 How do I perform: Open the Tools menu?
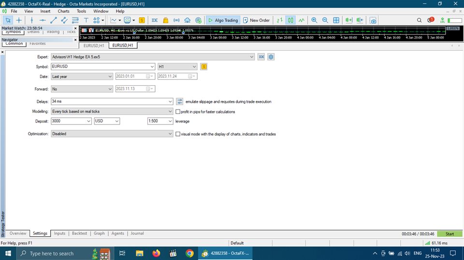[x=81, y=11]
